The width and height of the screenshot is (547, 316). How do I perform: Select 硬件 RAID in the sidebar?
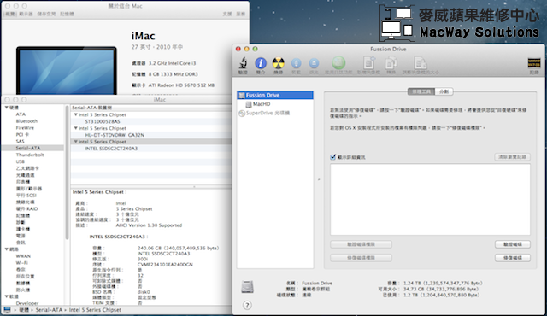[x=26, y=209]
